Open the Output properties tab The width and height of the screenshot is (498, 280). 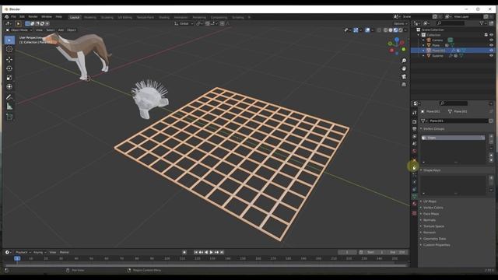click(x=414, y=129)
